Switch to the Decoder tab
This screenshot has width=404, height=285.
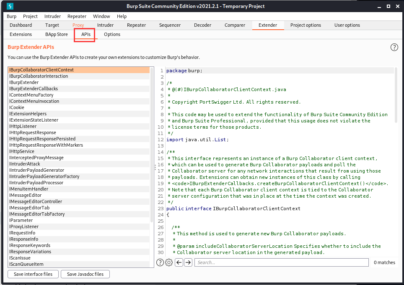coord(202,25)
